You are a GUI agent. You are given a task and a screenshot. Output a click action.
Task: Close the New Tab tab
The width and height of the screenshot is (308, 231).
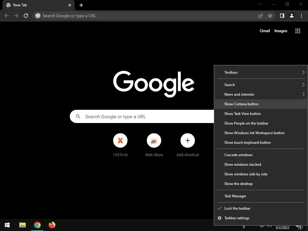tap(70, 5)
